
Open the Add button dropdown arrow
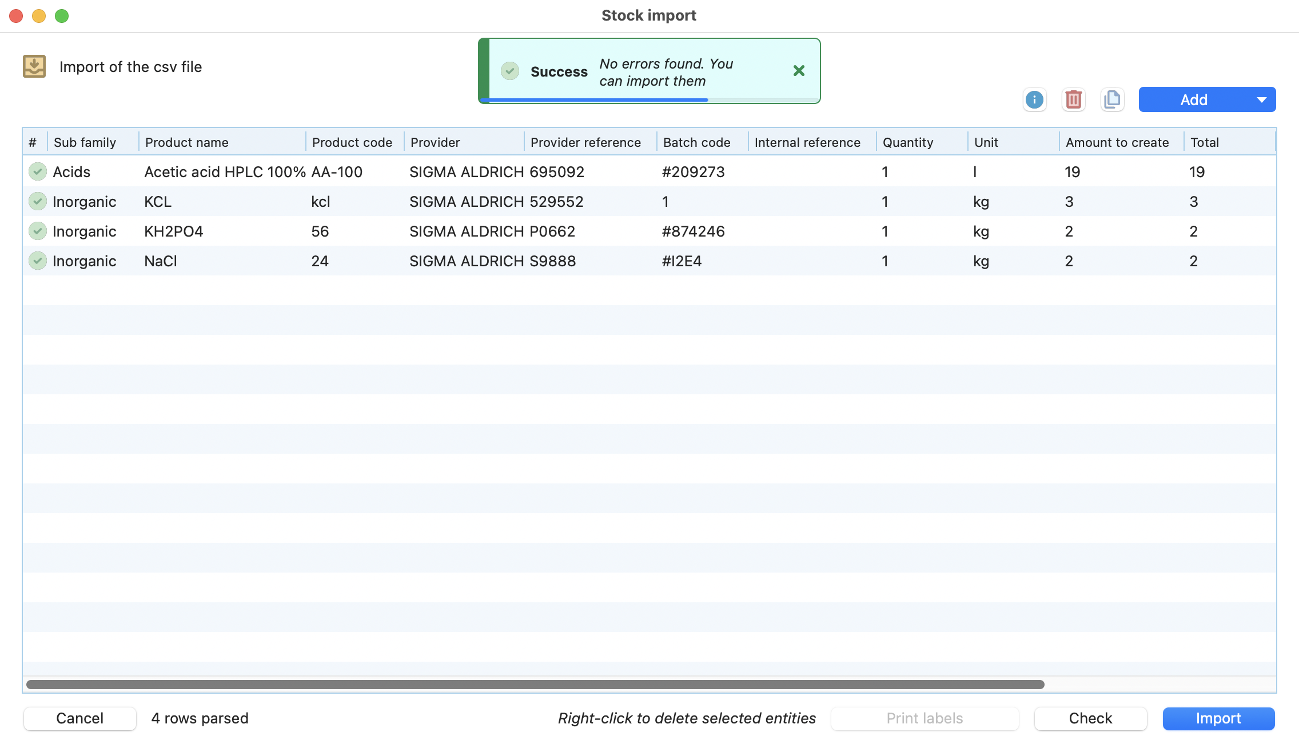click(1262, 100)
